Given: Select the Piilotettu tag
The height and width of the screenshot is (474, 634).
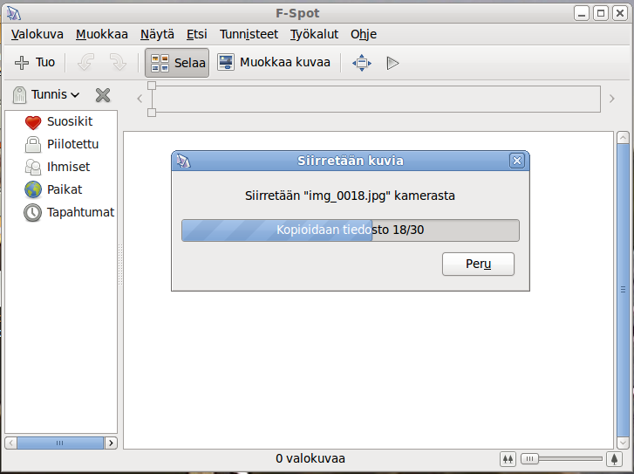Looking at the screenshot, I should 72,144.
